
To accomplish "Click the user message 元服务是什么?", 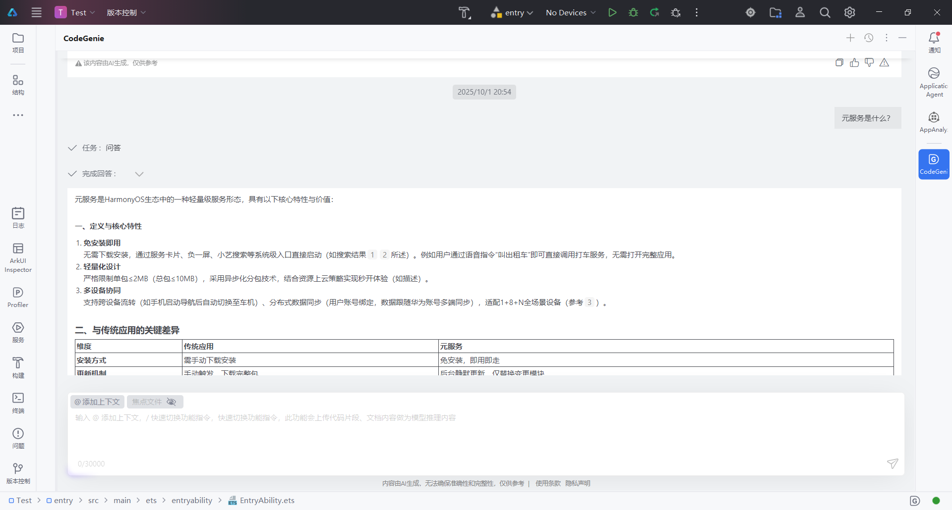I will (867, 118).
